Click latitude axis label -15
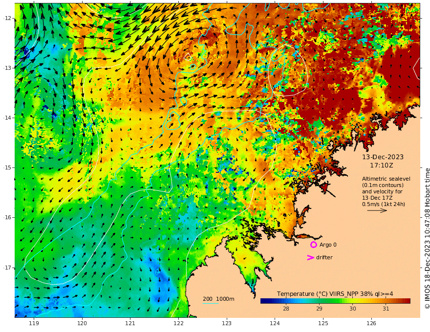Image resolution: width=430 pixels, height=332 pixels. [x=7, y=167]
